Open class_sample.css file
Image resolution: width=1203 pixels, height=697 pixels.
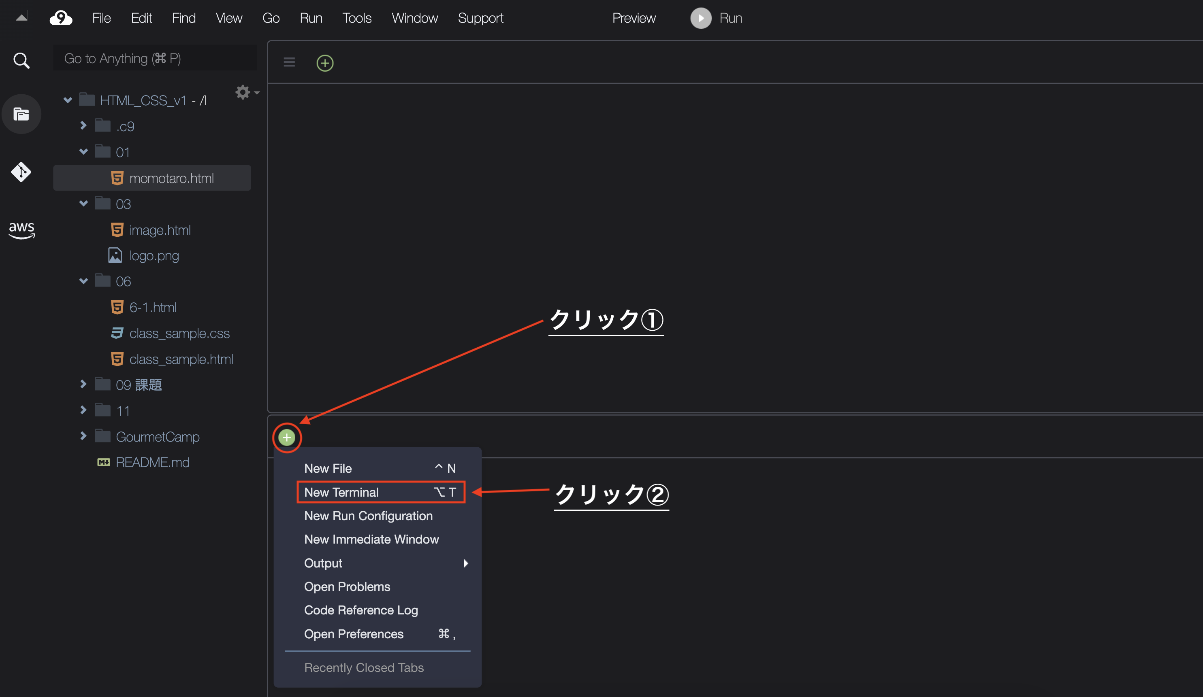179,333
